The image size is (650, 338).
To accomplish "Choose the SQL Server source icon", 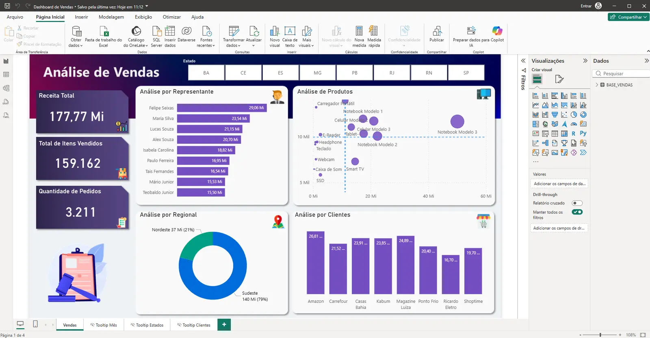I will (x=156, y=31).
